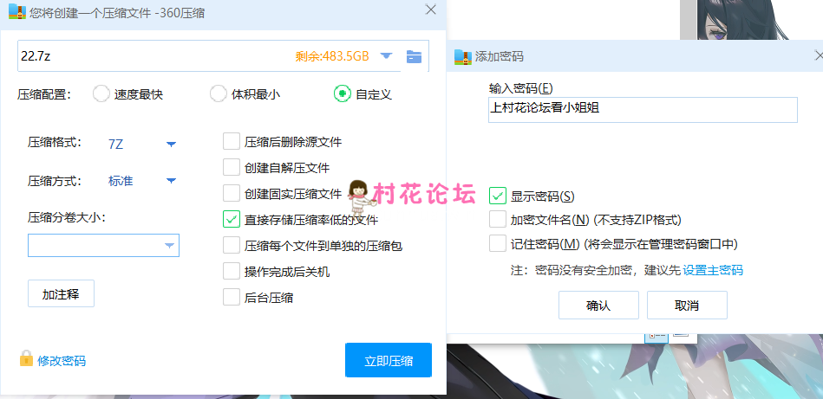Expand the archive path dropdown arrow
Image resolution: width=823 pixels, height=399 pixels.
point(386,56)
